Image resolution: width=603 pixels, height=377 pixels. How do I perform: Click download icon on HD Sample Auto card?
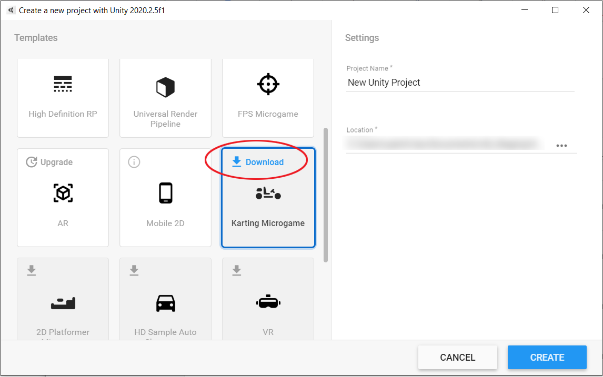(x=134, y=271)
